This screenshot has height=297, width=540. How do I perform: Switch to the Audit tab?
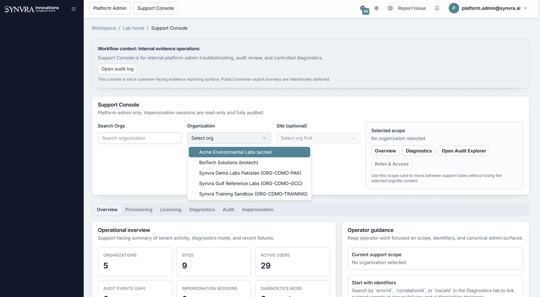tap(228, 209)
